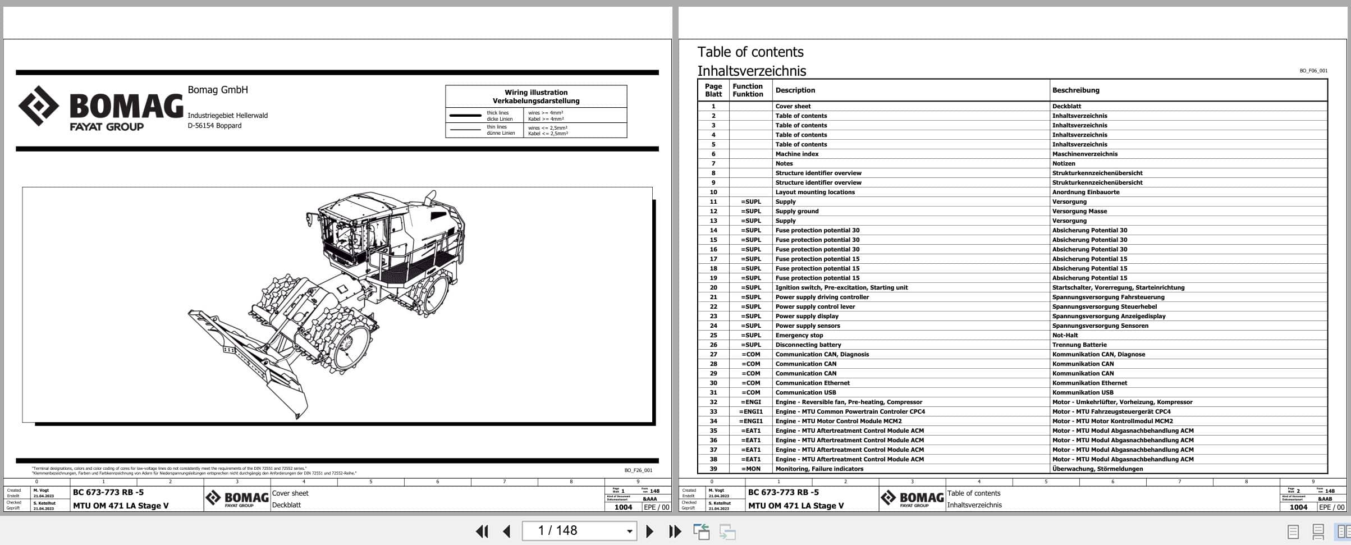The width and height of the screenshot is (1351, 545).
Task: Click the Table of contents heading
Action: (750, 52)
